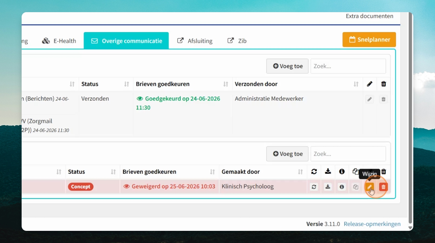This screenshot has width=435, height=243.
Task: Click the copy icon in Concept row
Action: 356,187
